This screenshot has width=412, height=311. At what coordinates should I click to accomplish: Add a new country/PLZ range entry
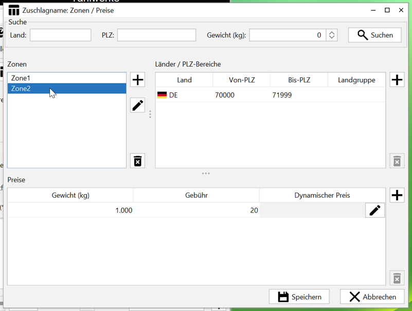[397, 80]
